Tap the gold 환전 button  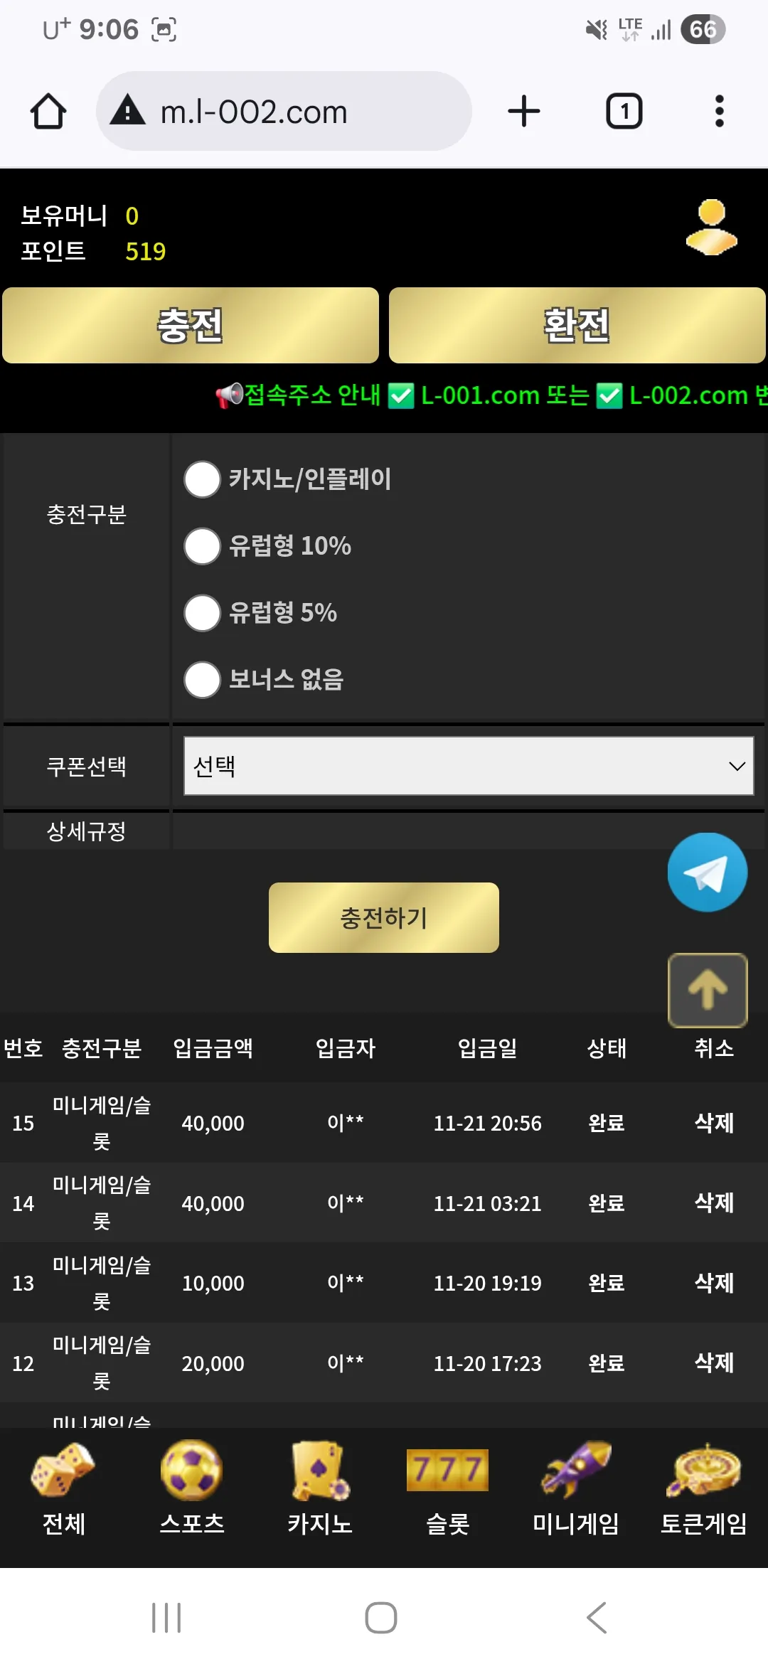pyautogui.click(x=577, y=326)
